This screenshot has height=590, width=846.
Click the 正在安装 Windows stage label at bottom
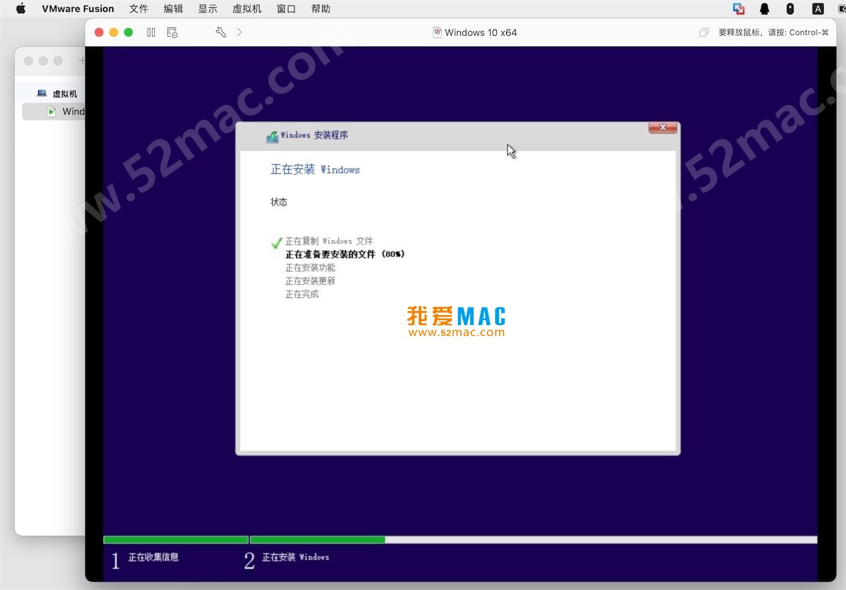[296, 557]
